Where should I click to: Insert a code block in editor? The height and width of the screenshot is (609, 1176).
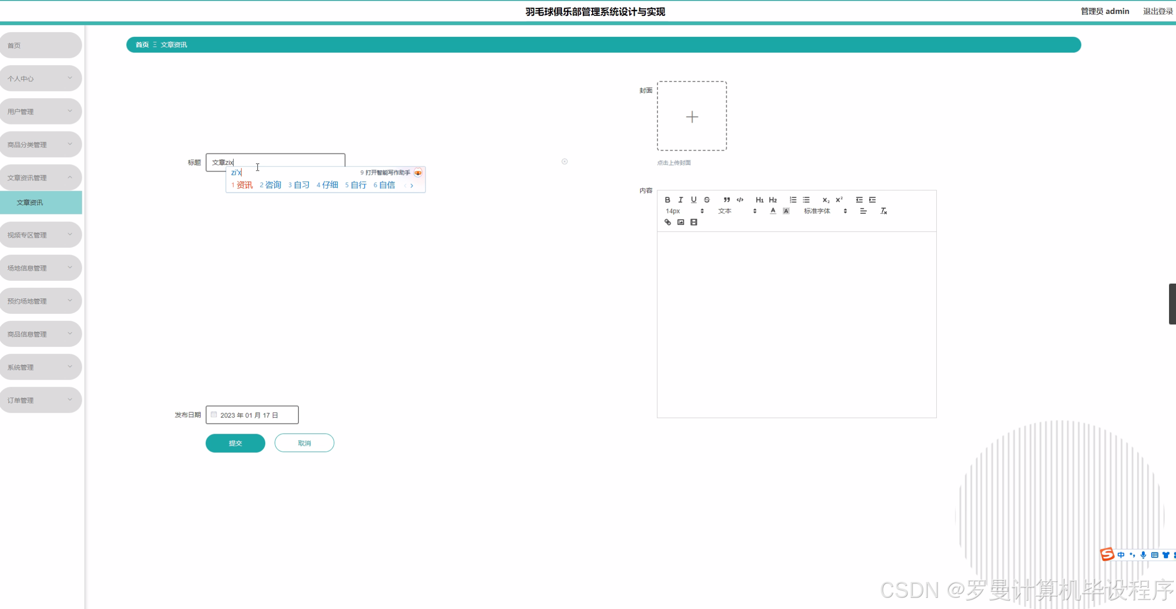click(740, 199)
